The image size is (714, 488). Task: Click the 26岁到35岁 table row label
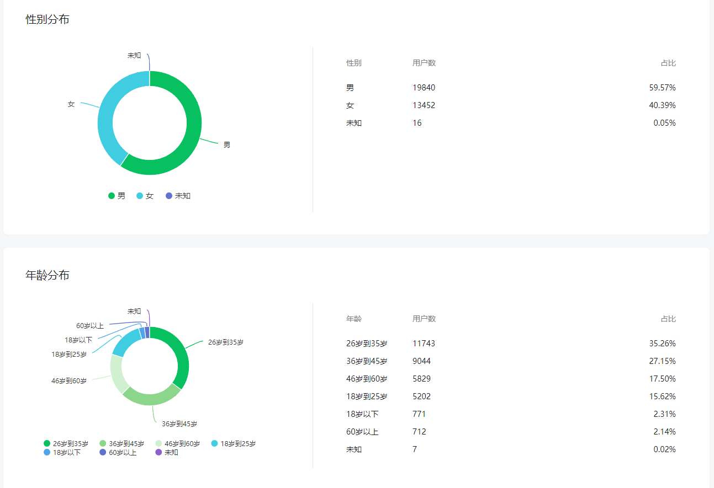click(367, 344)
